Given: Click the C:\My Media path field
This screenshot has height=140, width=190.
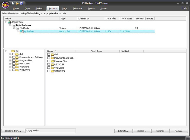Looking at the screenshot, I should 51,131.
